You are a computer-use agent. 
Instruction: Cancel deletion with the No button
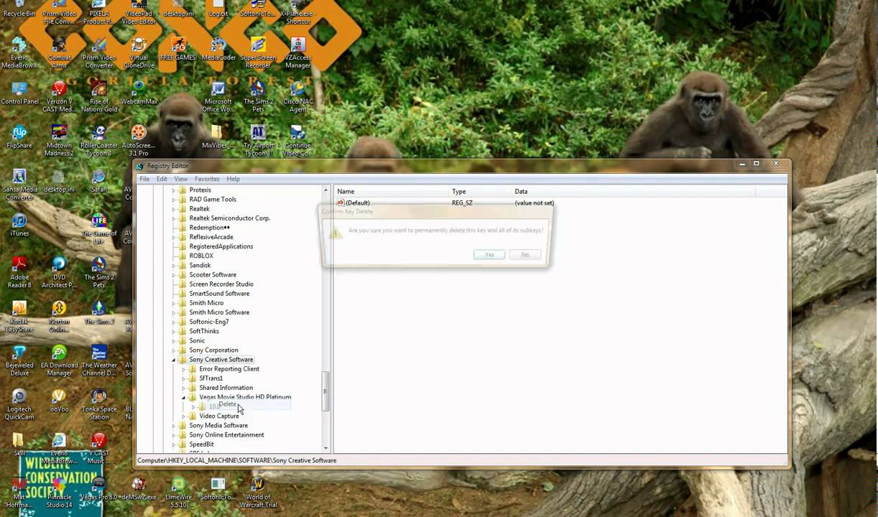525,255
